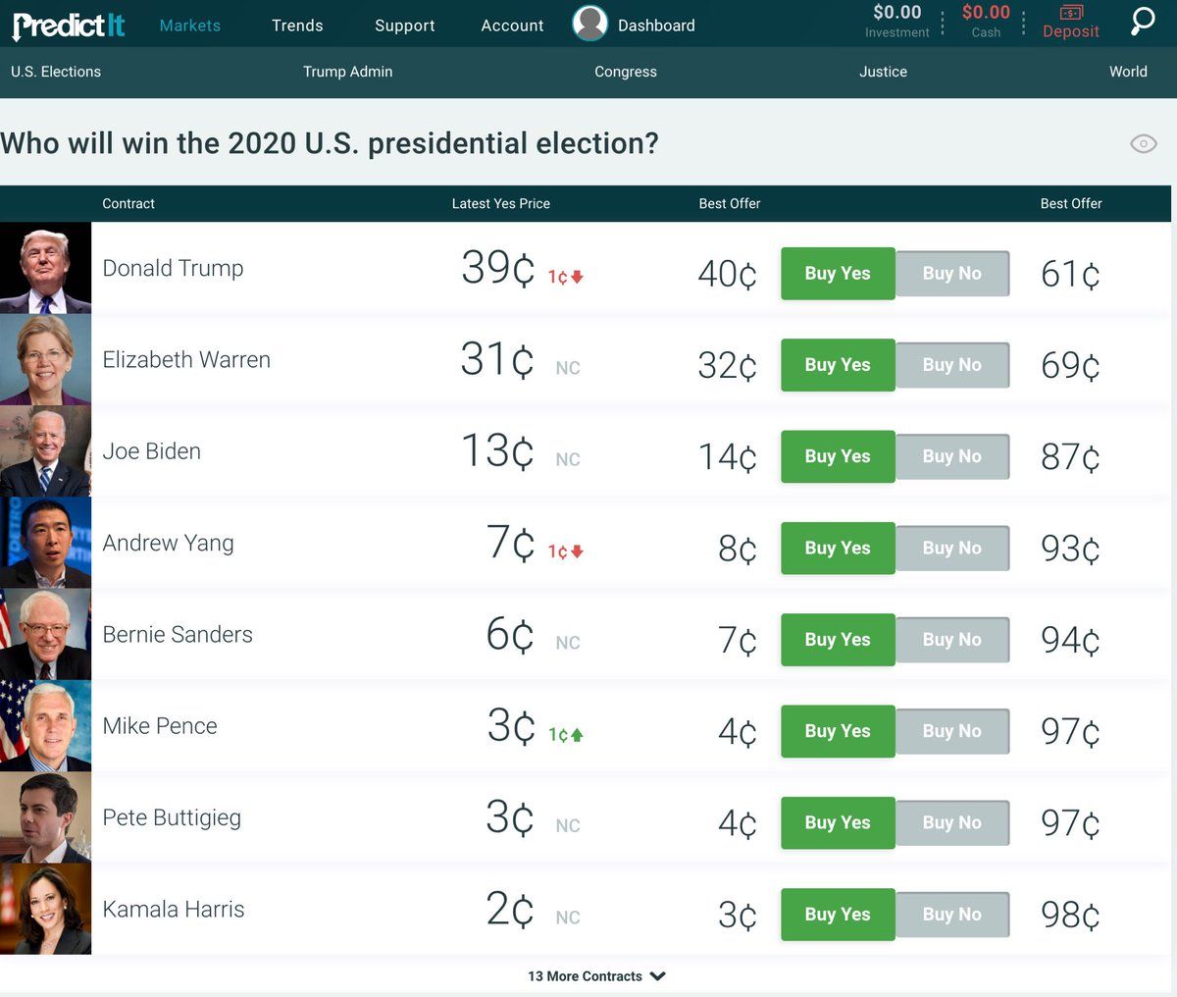Click Buy Yes for Donald Trump

[x=838, y=274]
